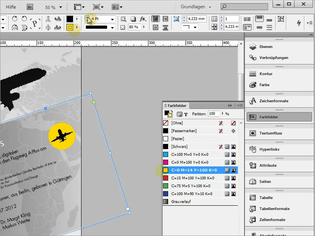Rotate selection 90° clockwise
The width and height of the screenshot is (315, 236).
[x=15, y=19]
